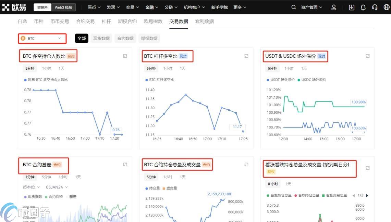The height and width of the screenshot is (222, 391).
Task: Open the customer support headset icon
Action: pyautogui.click(x=375, y=7)
